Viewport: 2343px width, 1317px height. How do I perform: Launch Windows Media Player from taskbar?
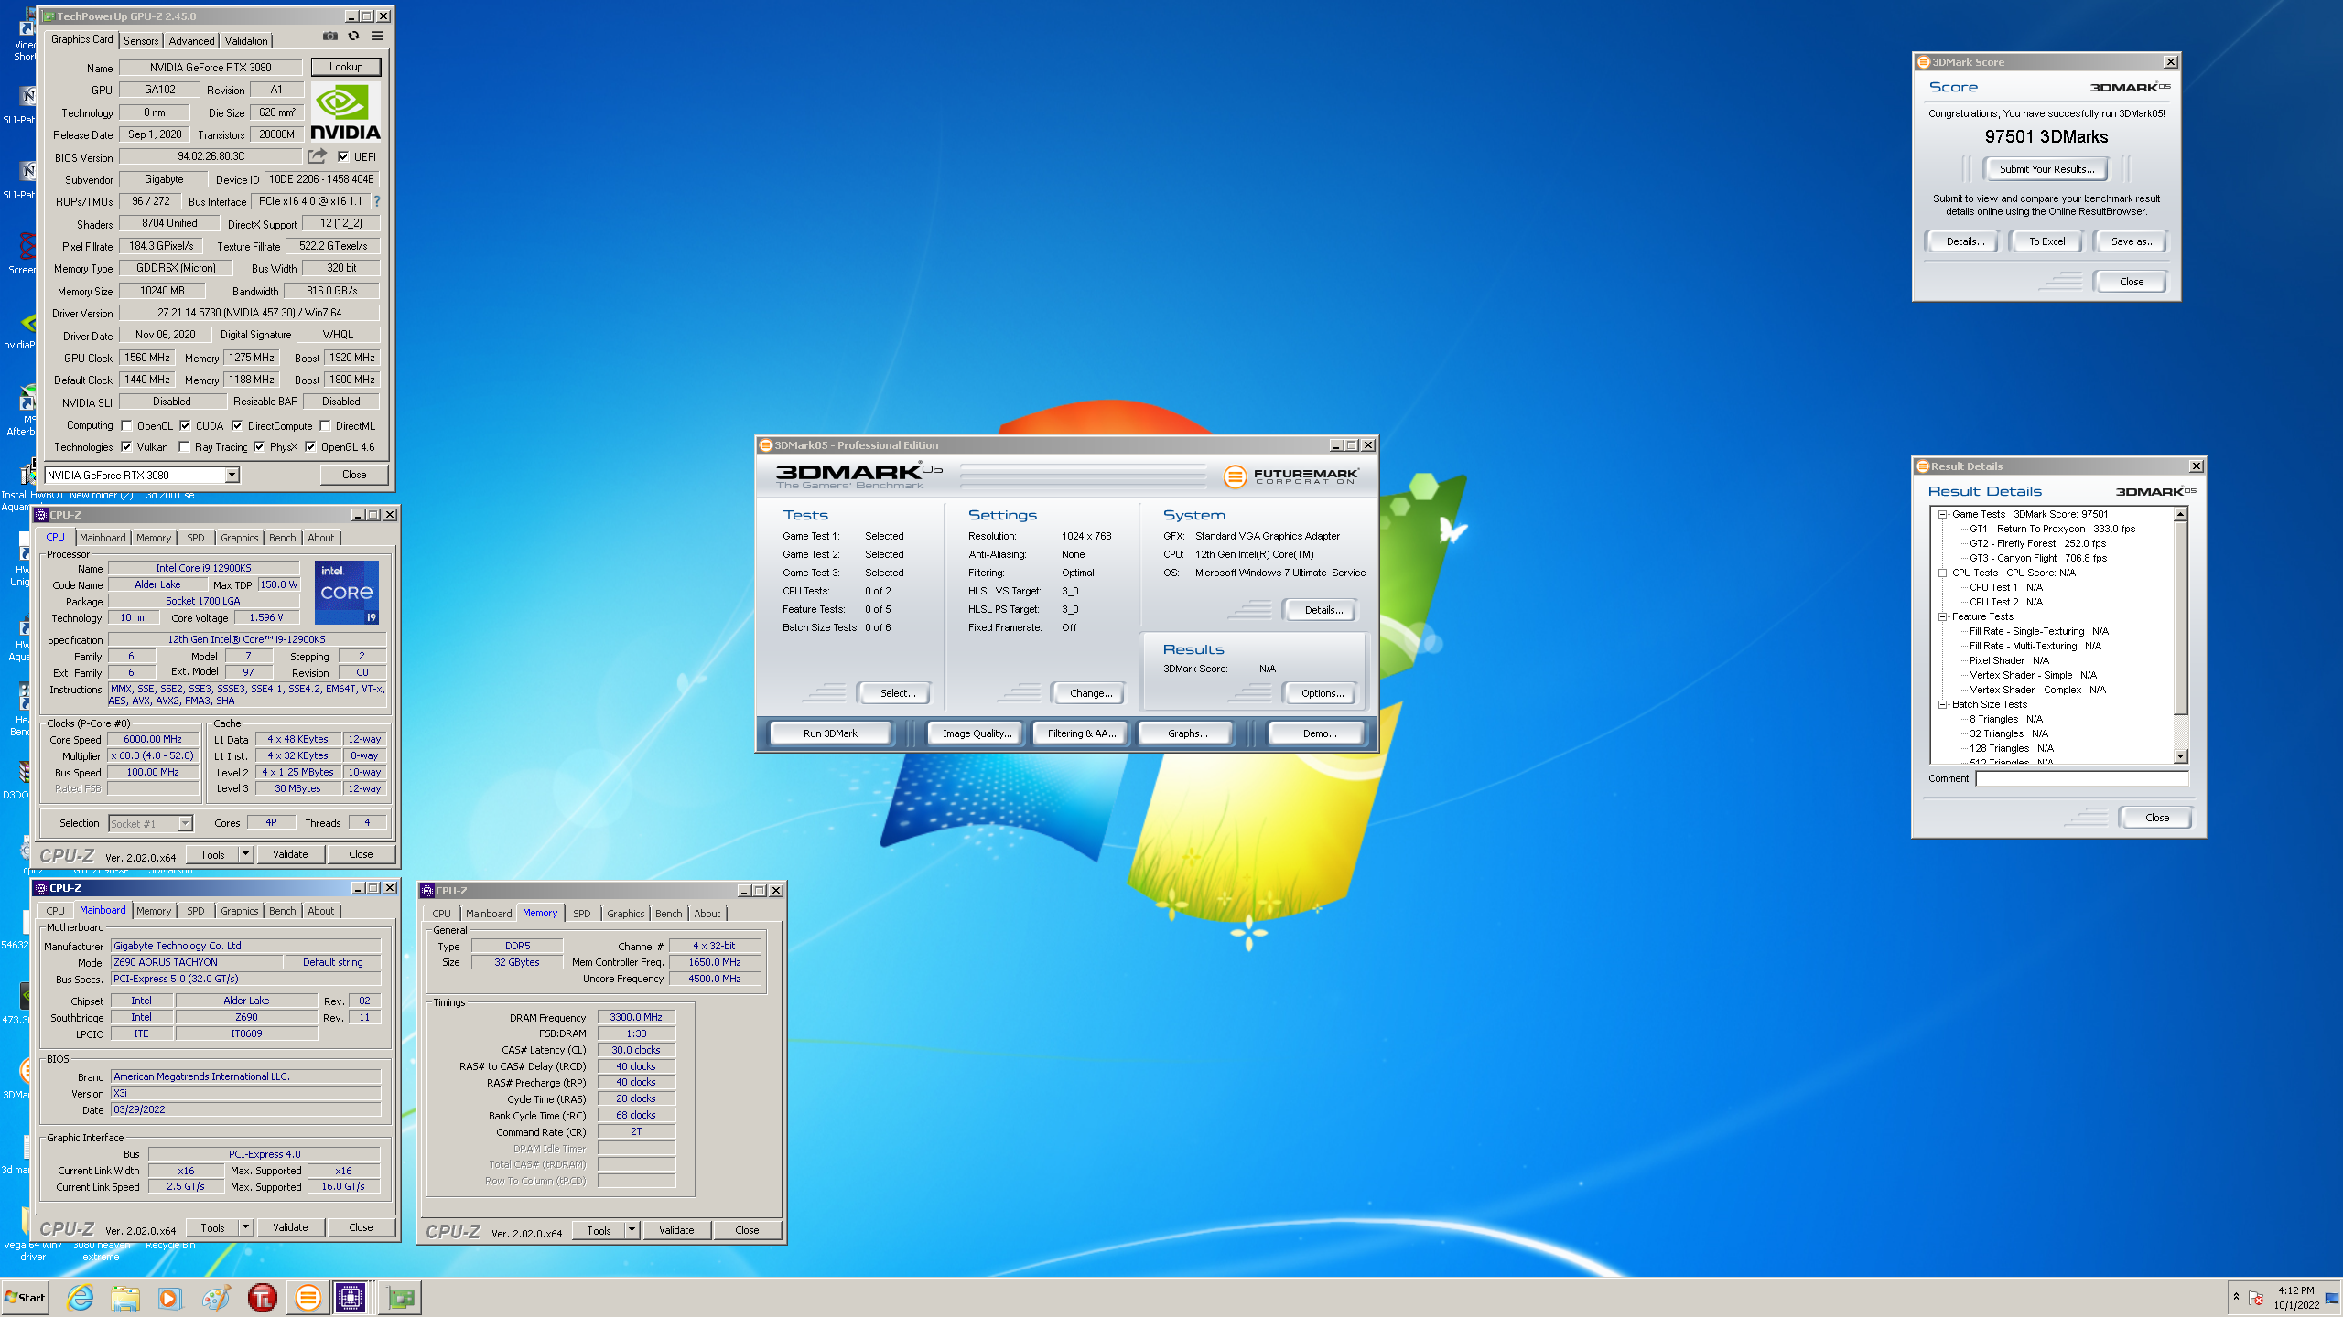[170, 1297]
